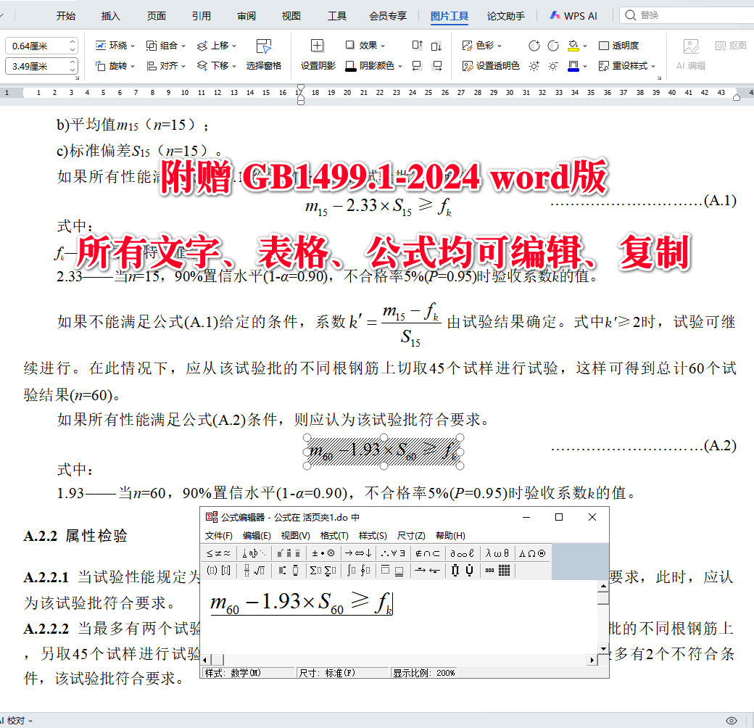
Task: Open the Fence templates (brackets) palette
Action: [219, 571]
